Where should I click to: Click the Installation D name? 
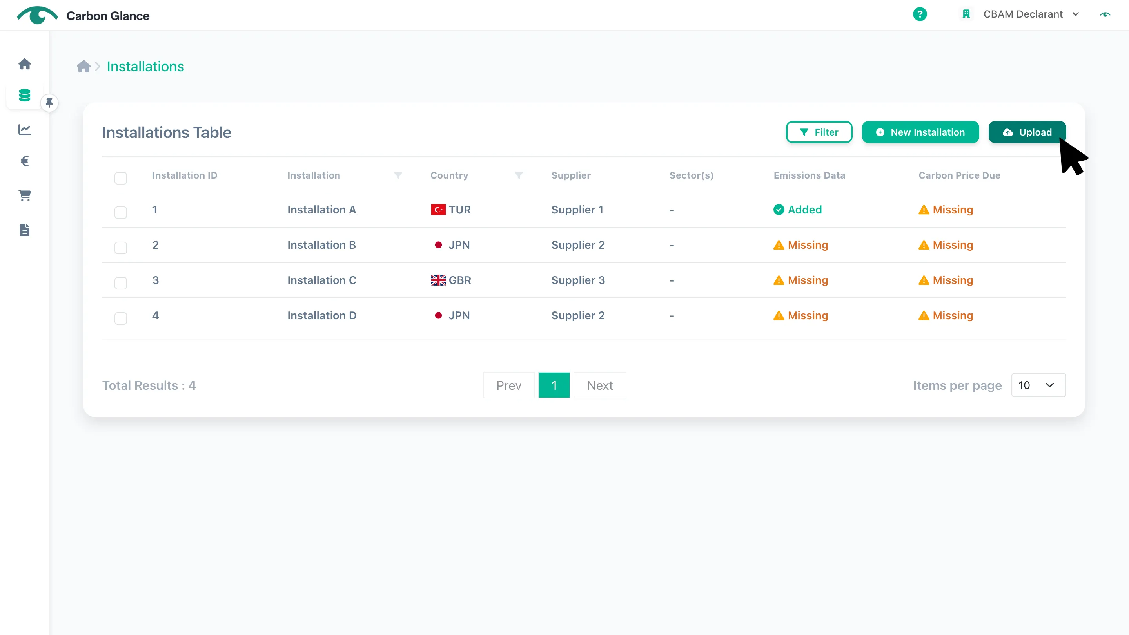(322, 316)
